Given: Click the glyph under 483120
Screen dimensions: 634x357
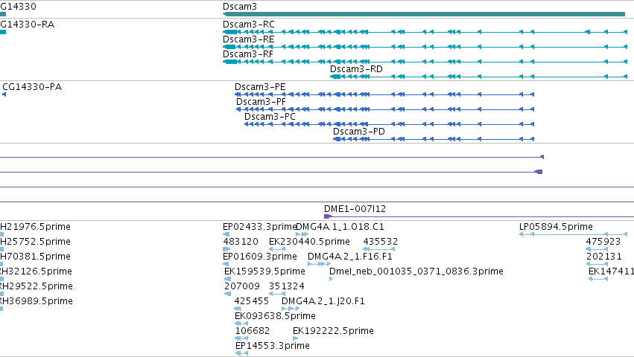Looking at the screenshot, I should (x=226, y=249).
